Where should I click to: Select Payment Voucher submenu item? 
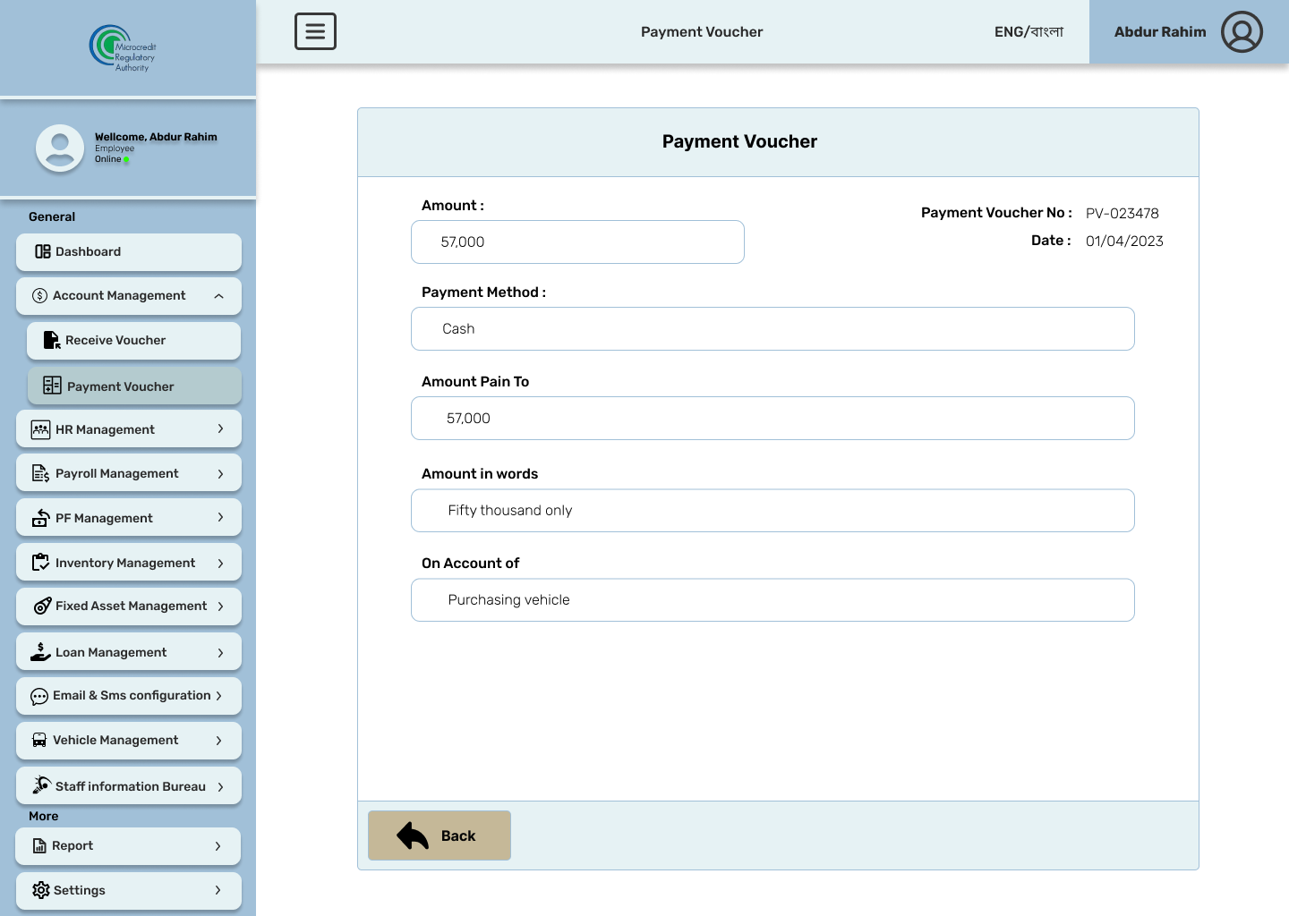point(133,386)
